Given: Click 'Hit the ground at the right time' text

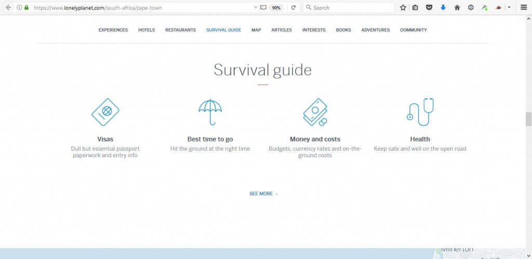Looking at the screenshot, I should click(210, 149).
